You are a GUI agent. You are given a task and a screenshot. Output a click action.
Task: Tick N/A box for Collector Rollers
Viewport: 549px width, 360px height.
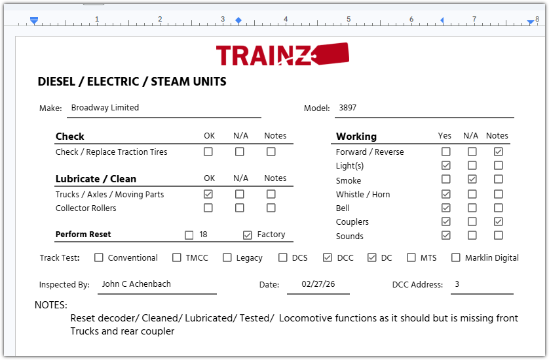click(240, 208)
